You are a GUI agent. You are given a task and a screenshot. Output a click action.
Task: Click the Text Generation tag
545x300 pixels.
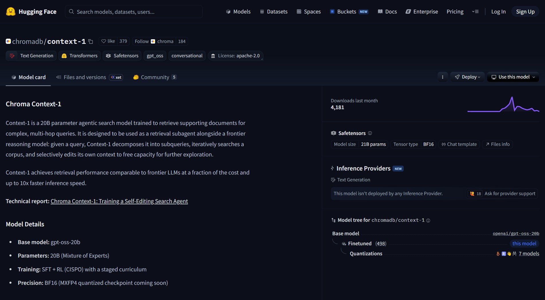31,56
